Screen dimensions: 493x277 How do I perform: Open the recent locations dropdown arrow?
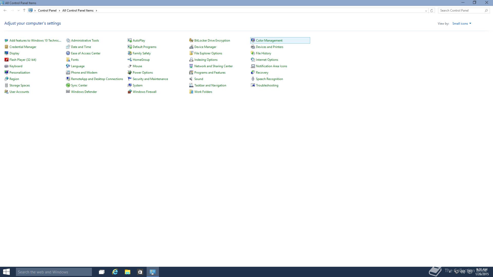point(18,11)
